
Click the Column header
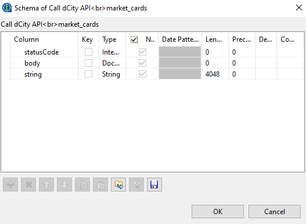point(44,39)
